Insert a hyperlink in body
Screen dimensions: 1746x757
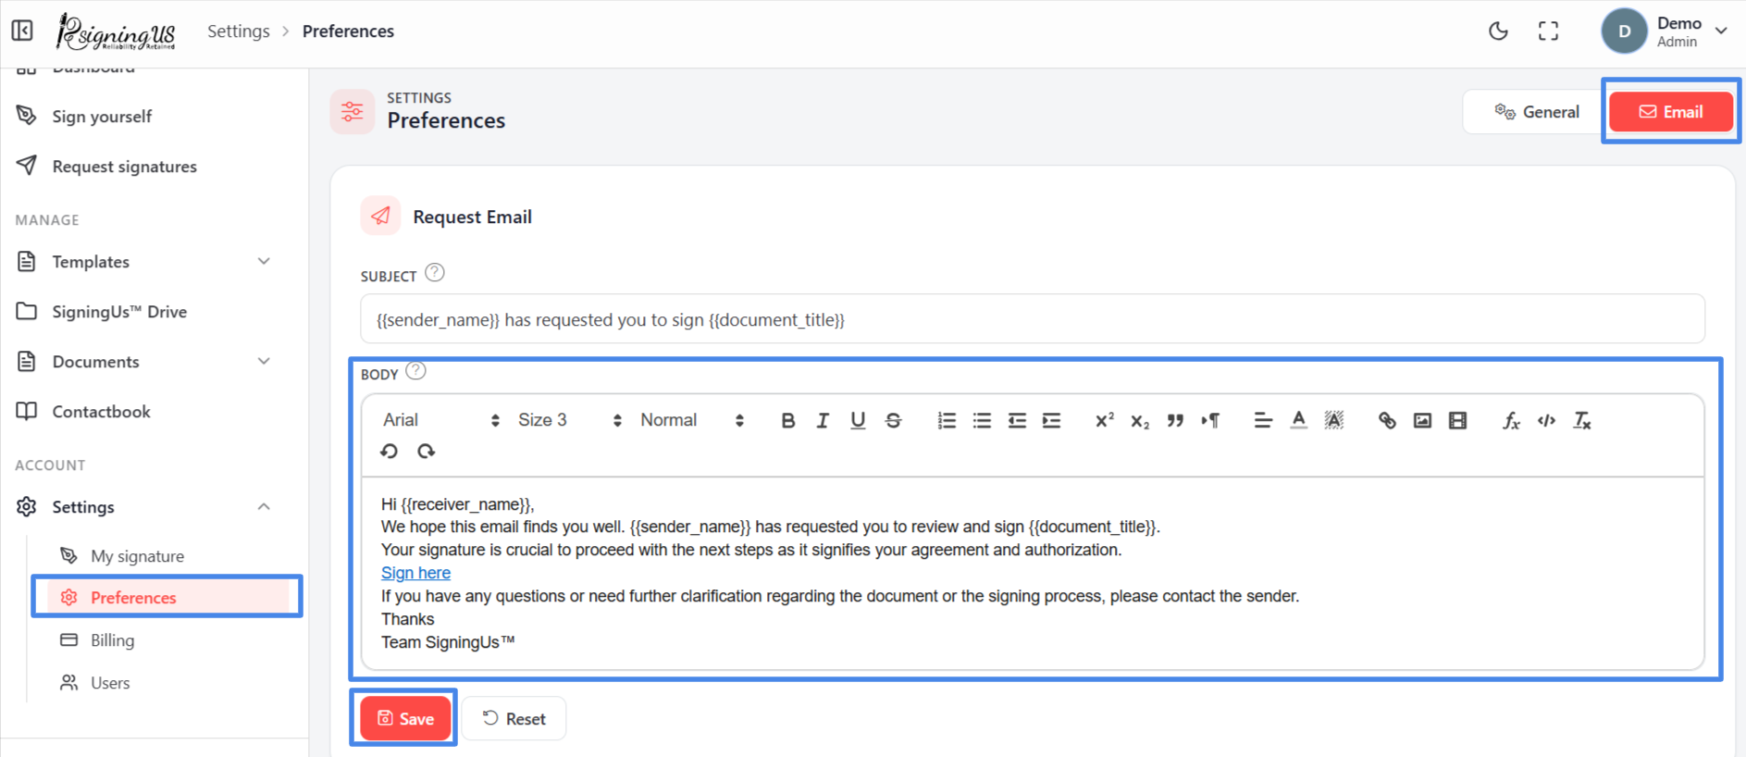(x=1387, y=420)
